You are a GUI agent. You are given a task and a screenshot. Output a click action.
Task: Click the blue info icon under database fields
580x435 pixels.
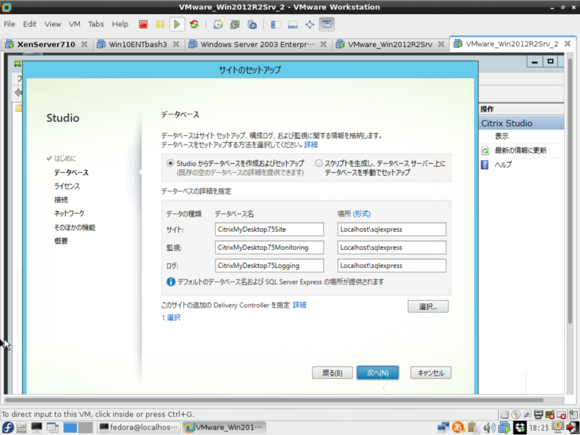pyautogui.click(x=171, y=282)
